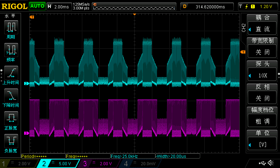The height and width of the screenshot is (168, 280).
Task: Click the channel 2 ground reference marker
Action: pos(27,83)
